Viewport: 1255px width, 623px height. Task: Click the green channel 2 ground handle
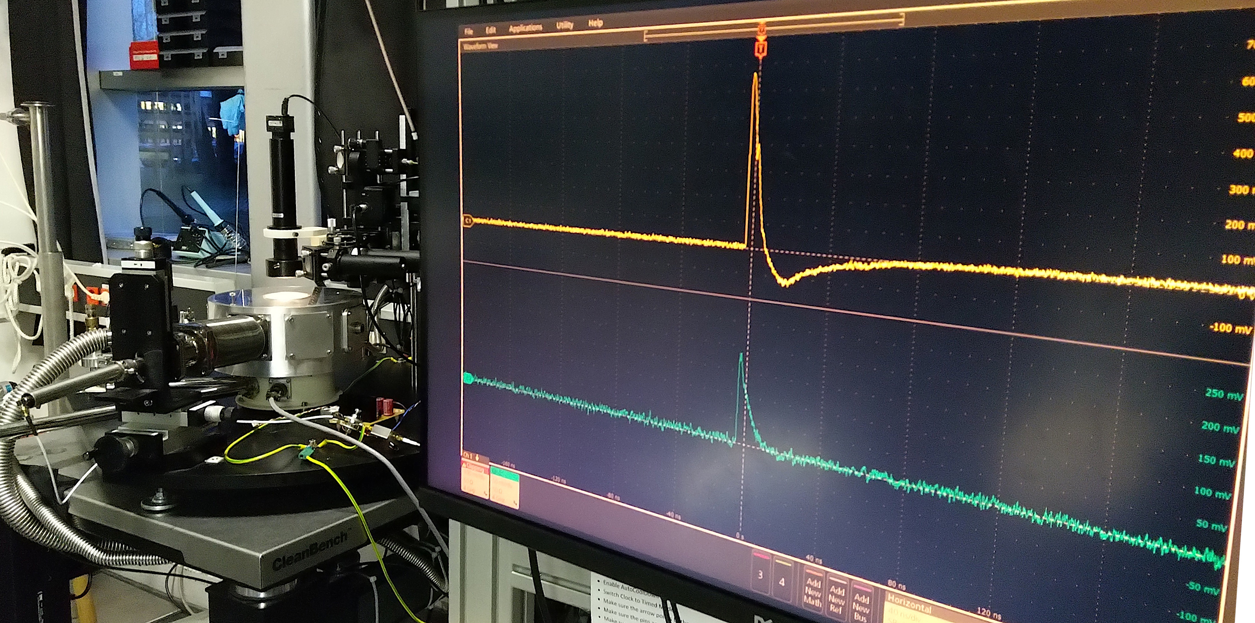[x=468, y=378]
